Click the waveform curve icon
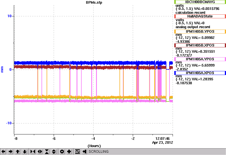This screenshot has width=226, height=155. (77, 152)
